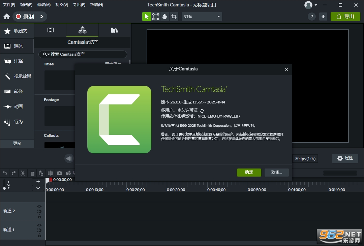Select 媒体 in the sidebar
The height and width of the screenshot is (246, 364).
17,46
